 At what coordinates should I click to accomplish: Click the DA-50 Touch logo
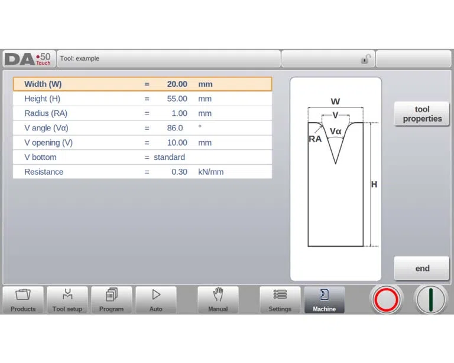[x=29, y=58]
